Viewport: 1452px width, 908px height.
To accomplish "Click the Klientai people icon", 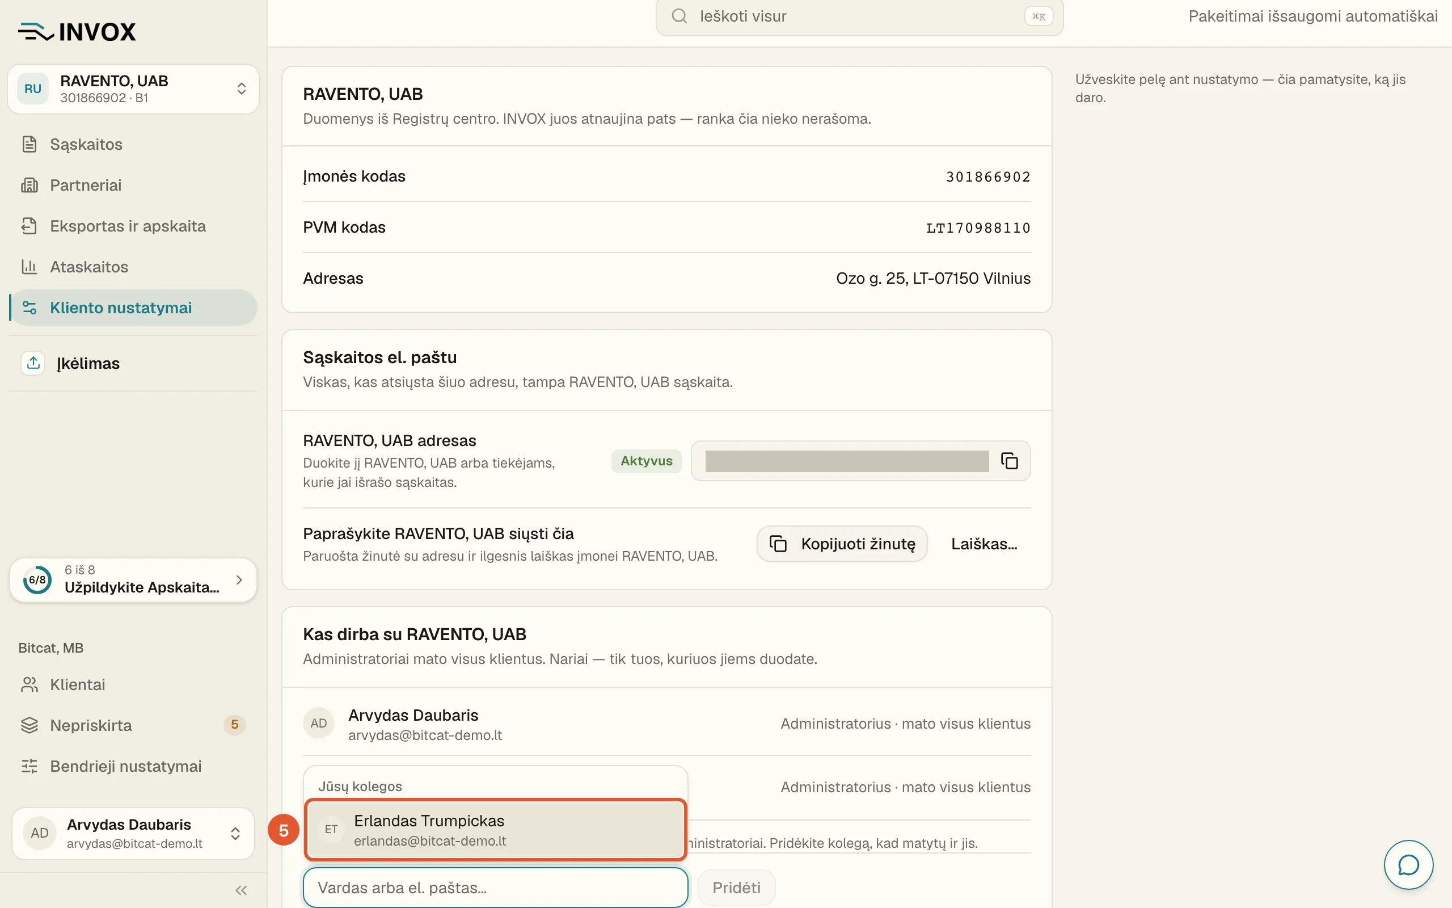I will click(x=29, y=684).
